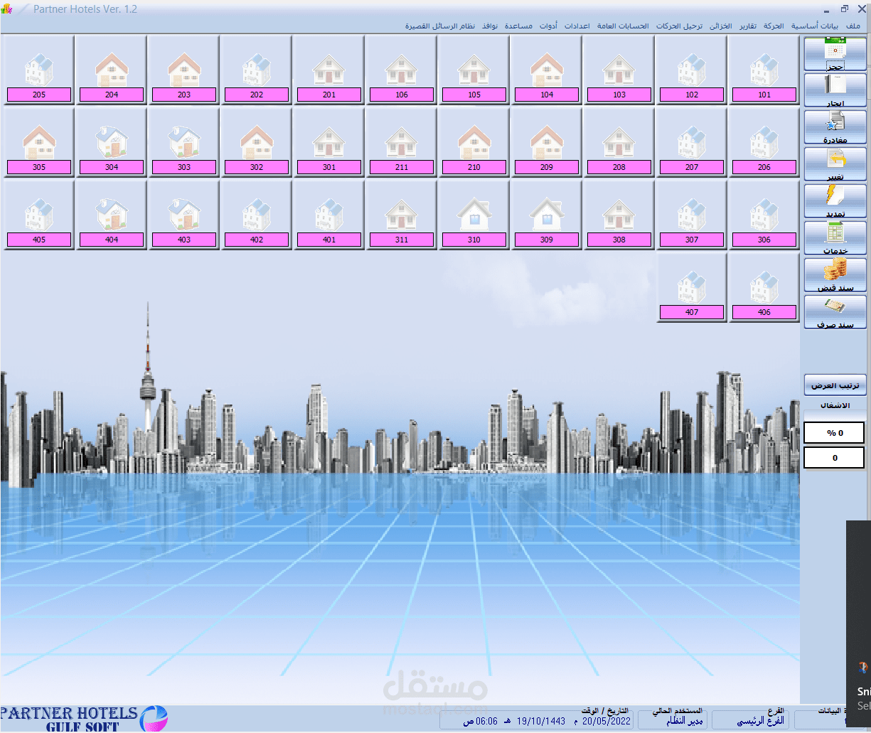Click the 402 room label
The height and width of the screenshot is (733, 871).
[x=257, y=240]
